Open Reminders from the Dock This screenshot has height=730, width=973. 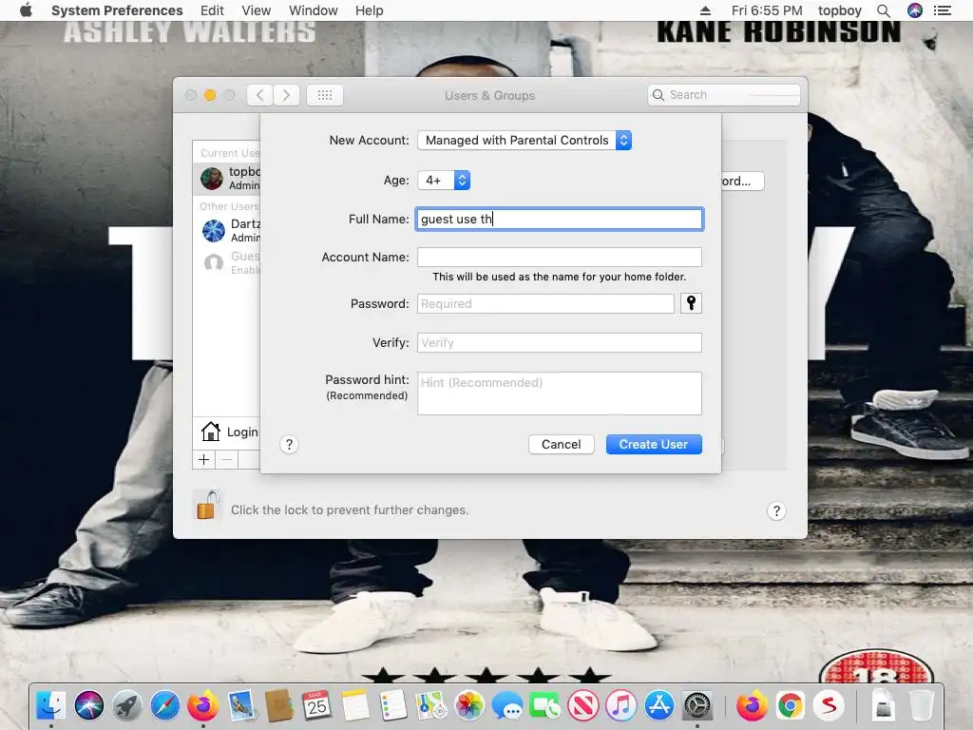point(392,706)
